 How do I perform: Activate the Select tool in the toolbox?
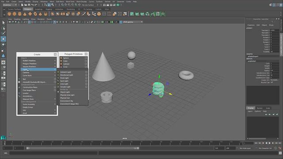[3, 23]
